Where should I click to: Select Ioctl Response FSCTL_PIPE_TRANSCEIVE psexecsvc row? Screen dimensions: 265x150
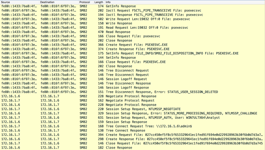coord(132,15)
